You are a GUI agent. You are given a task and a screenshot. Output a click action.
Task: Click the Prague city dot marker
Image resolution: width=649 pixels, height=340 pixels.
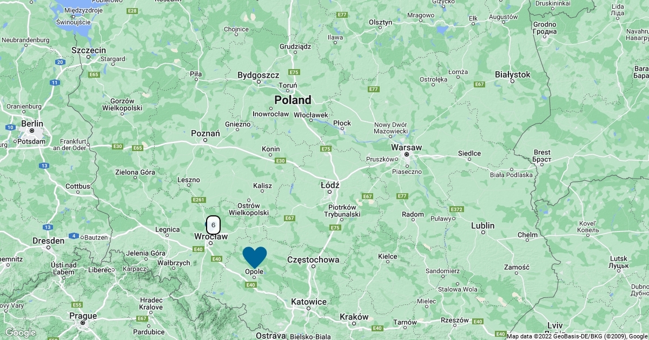click(x=83, y=323)
